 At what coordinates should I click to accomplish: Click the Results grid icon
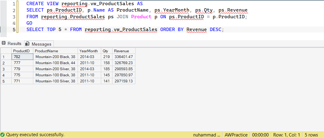pyautogui.click(x=3, y=43)
